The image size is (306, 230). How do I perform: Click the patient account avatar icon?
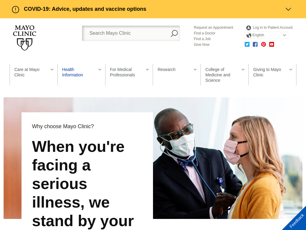[248, 28]
